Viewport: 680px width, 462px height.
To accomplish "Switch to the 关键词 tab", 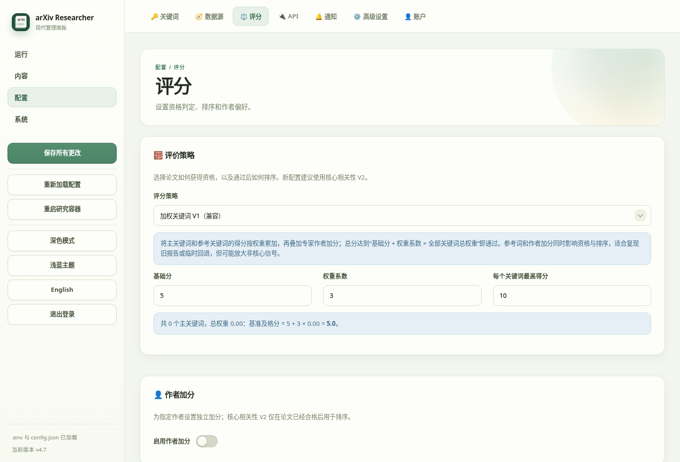I will click(165, 16).
